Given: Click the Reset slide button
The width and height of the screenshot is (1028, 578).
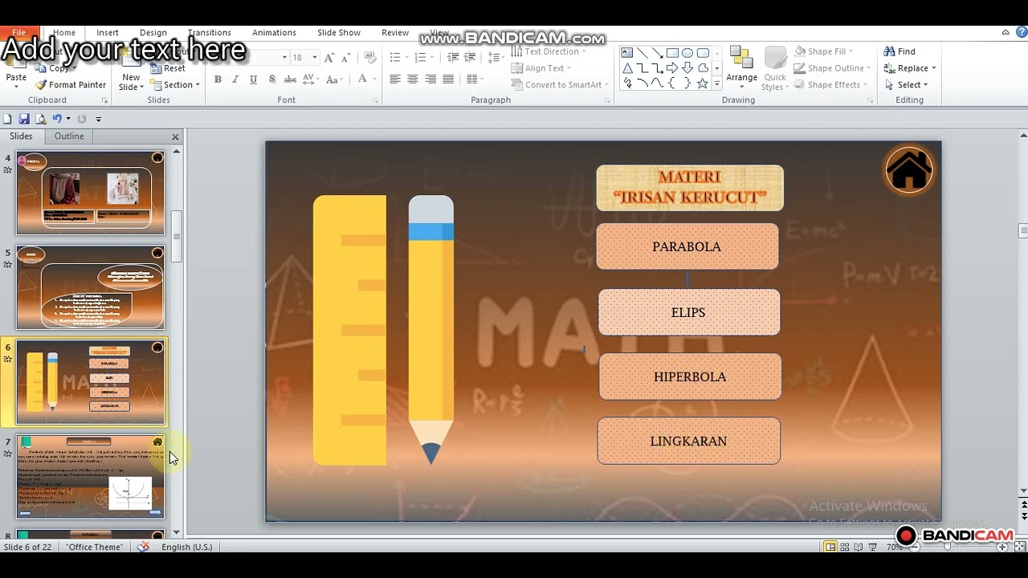Looking at the screenshot, I should coord(168,68).
